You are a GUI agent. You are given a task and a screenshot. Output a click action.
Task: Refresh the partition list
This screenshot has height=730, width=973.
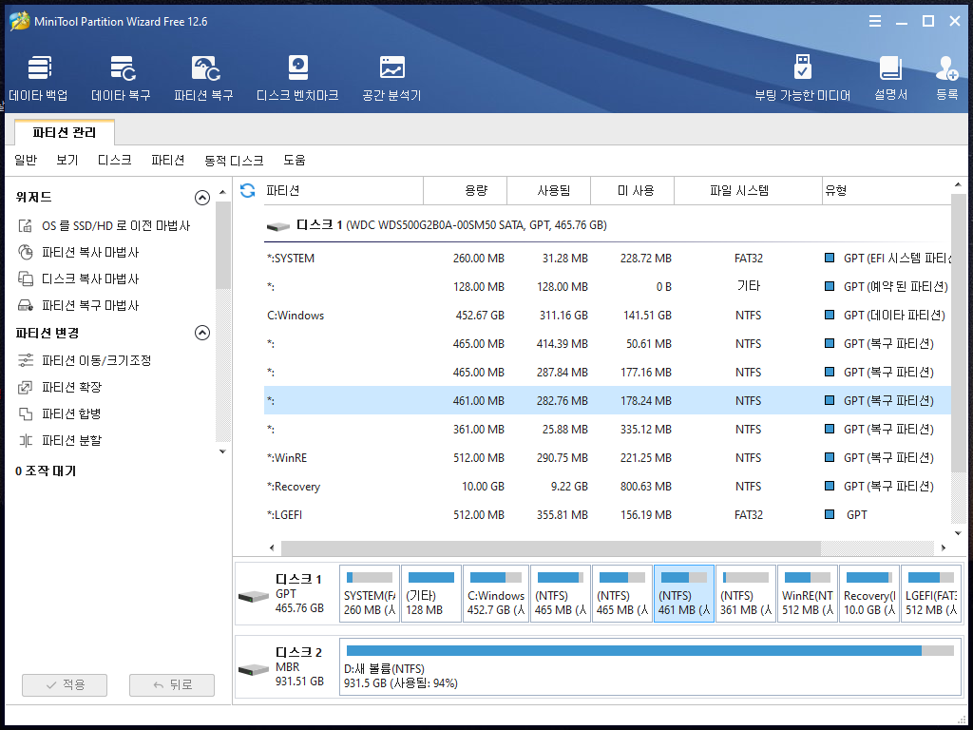pyautogui.click(x=248, y=190)
